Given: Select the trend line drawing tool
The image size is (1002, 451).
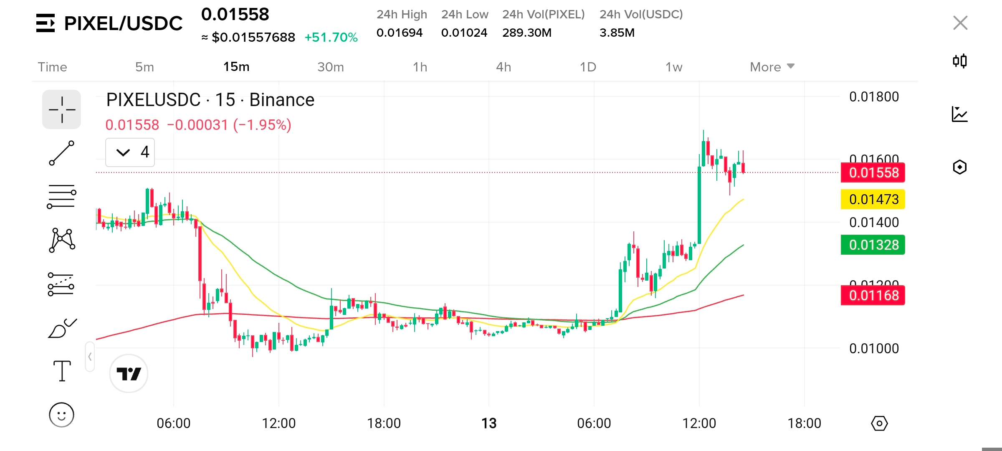Looking at the screenshot, I should [x=61, y=153].
